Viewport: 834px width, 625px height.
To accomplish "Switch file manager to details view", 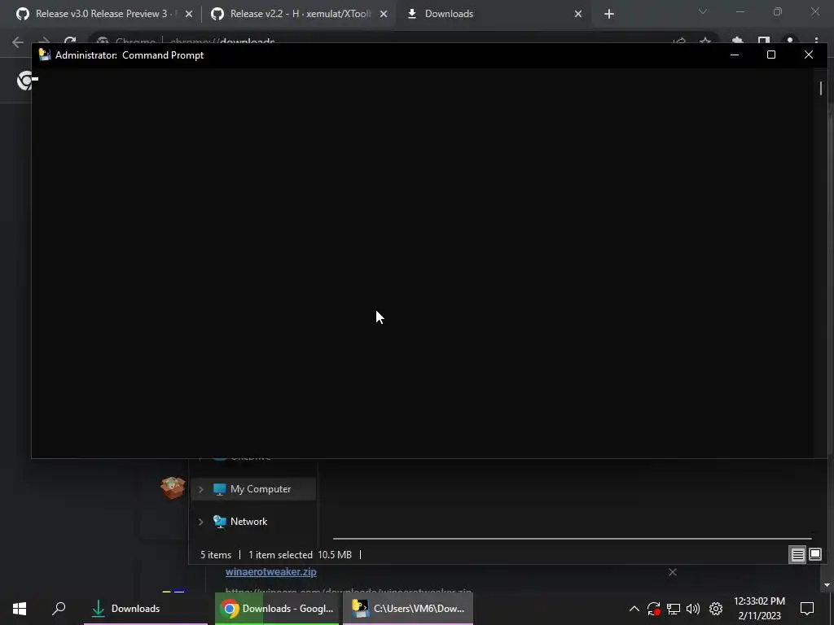I will pyautogui.click(x=798, y=555).
